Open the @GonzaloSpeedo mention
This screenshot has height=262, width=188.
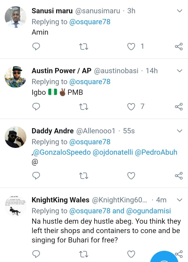point(62,152)
